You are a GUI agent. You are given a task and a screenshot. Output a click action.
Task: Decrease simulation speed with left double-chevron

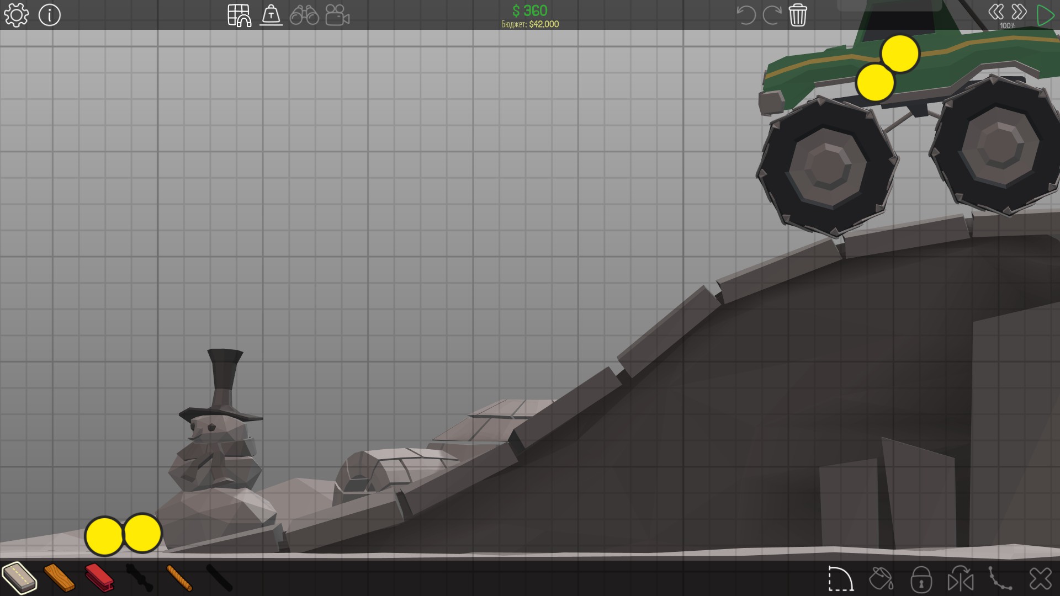pos(996,12)
